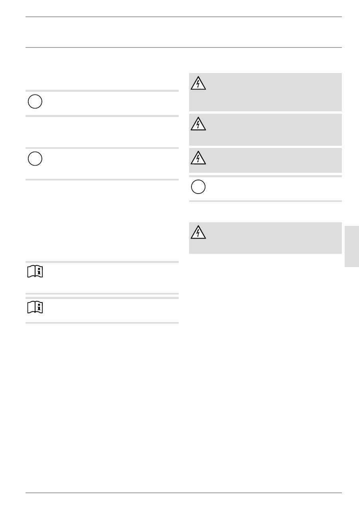This screenshot has width=359, height=508.
Task: Open the lower book-shaped information icon
Action: [35, 307]
